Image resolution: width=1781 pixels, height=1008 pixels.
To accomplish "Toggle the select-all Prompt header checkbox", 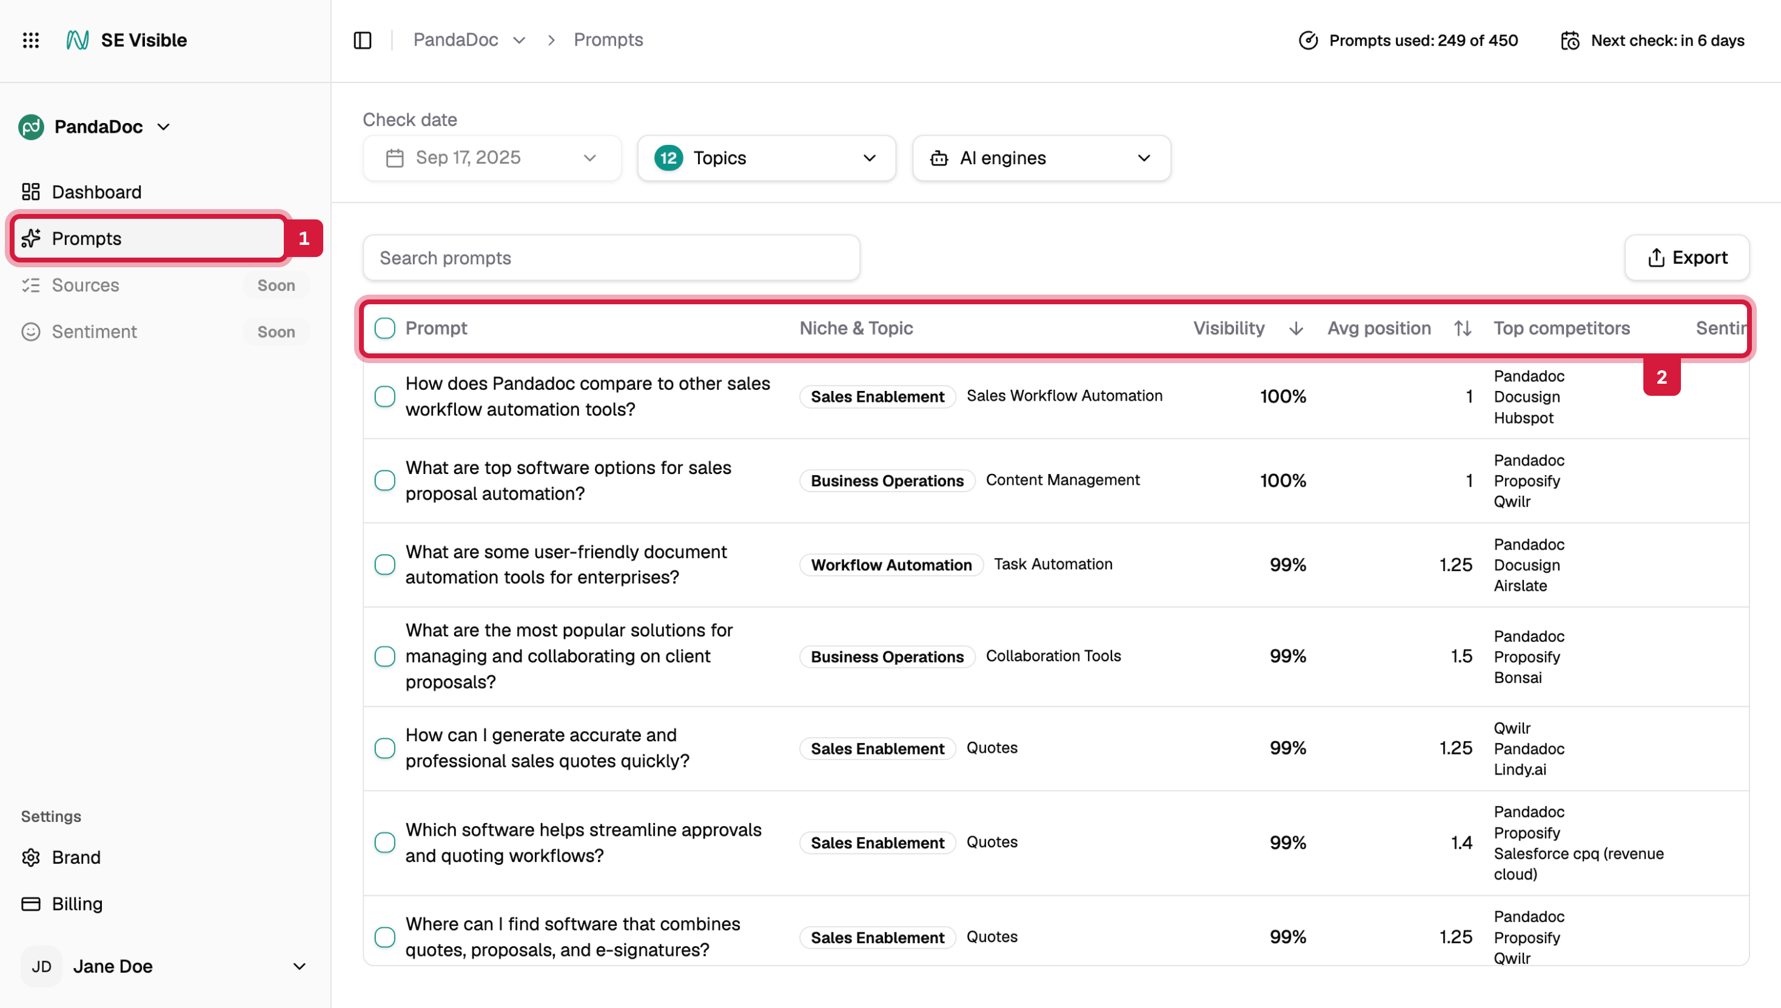I will point(385,328).
